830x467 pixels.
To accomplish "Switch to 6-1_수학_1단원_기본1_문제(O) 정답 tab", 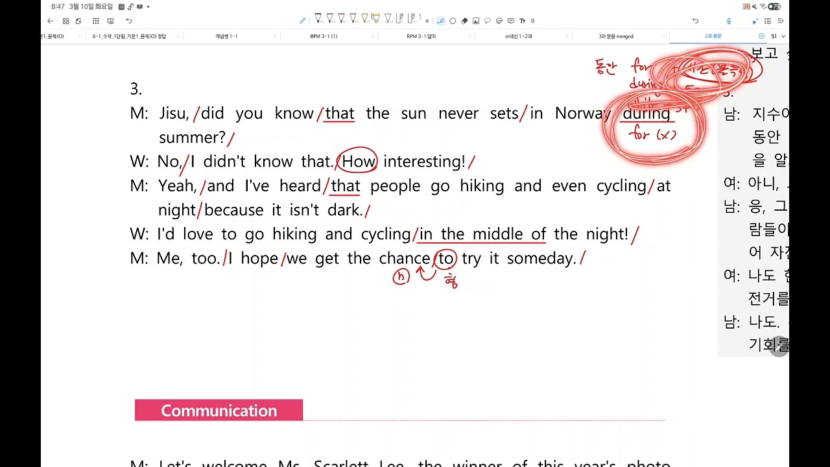I will 129,36.
